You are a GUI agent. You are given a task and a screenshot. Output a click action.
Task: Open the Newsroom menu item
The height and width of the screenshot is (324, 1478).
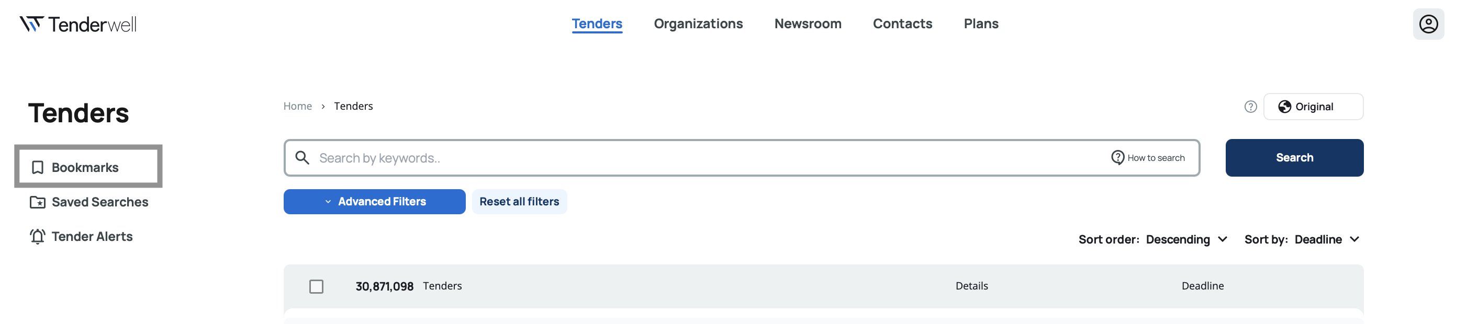(x=807, y=24)
